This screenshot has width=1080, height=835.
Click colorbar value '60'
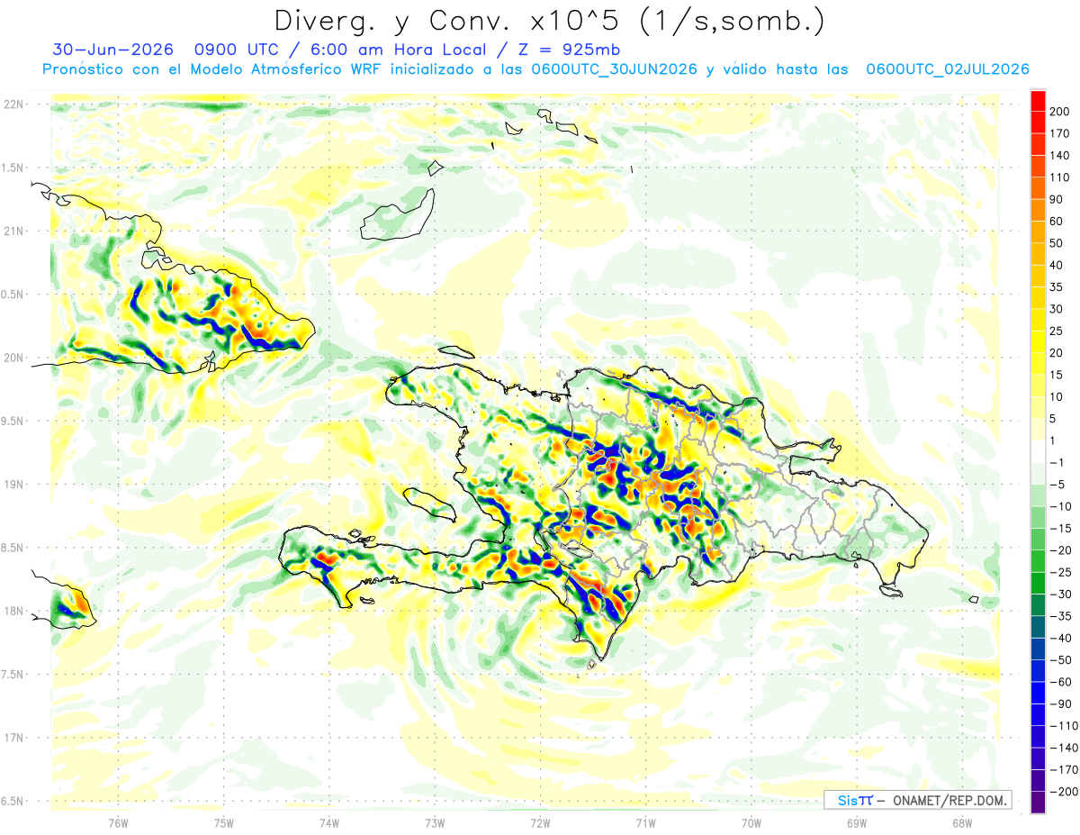pyautogui.click(x=1056, y=221)
